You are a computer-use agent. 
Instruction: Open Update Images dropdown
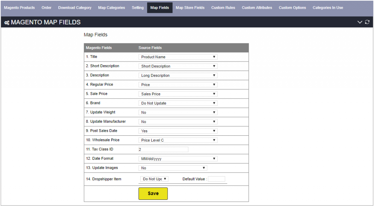coord(173,168)
